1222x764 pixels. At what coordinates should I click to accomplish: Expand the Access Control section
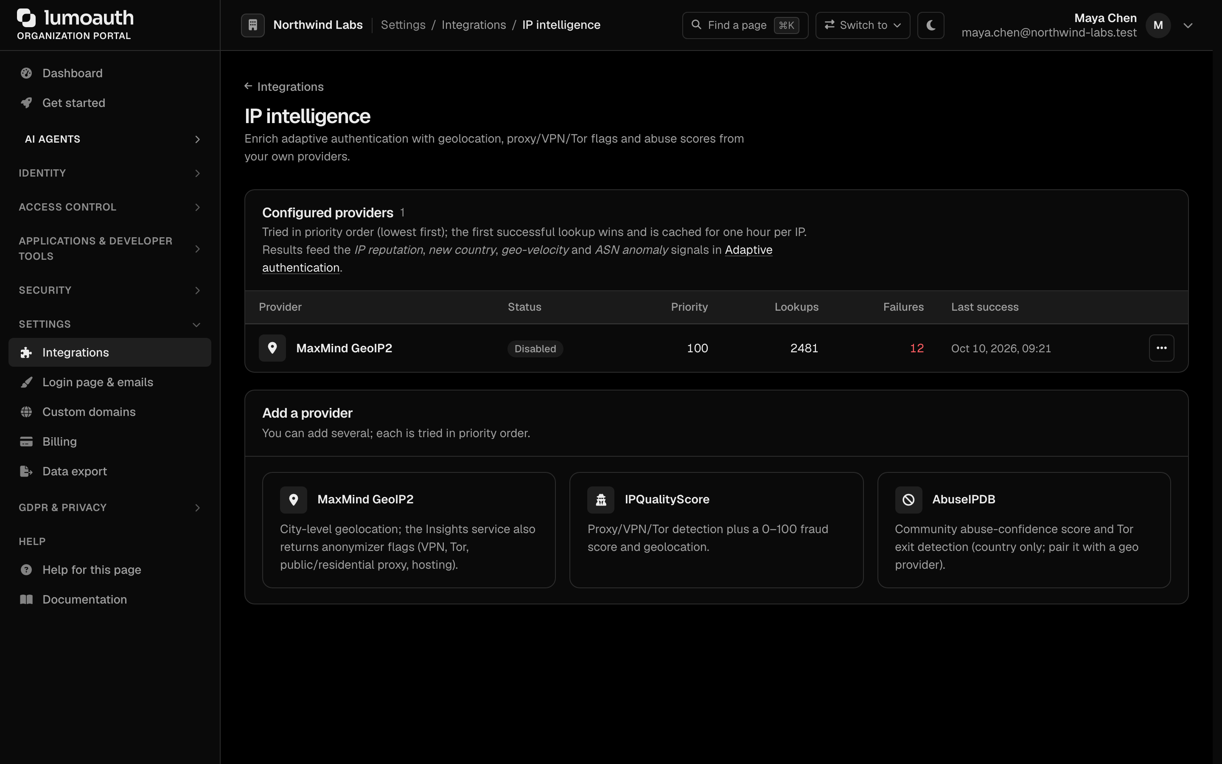109,207
